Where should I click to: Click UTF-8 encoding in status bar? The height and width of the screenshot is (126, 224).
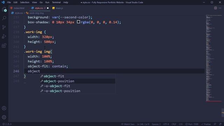tap(166, 124)
